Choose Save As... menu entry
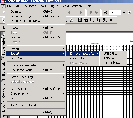 coord(36,37)
